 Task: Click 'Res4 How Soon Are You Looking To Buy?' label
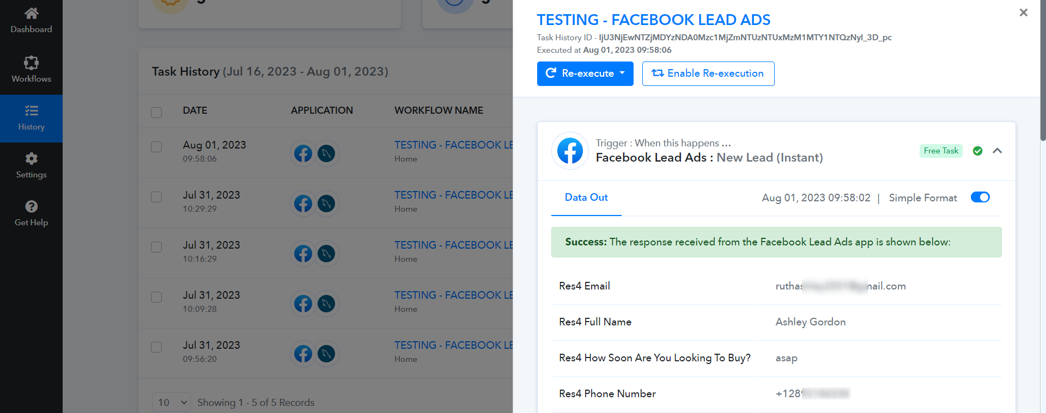[655, 358]
